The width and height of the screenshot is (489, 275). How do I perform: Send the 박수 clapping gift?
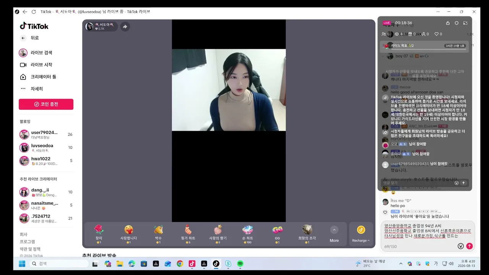[159, 234]
